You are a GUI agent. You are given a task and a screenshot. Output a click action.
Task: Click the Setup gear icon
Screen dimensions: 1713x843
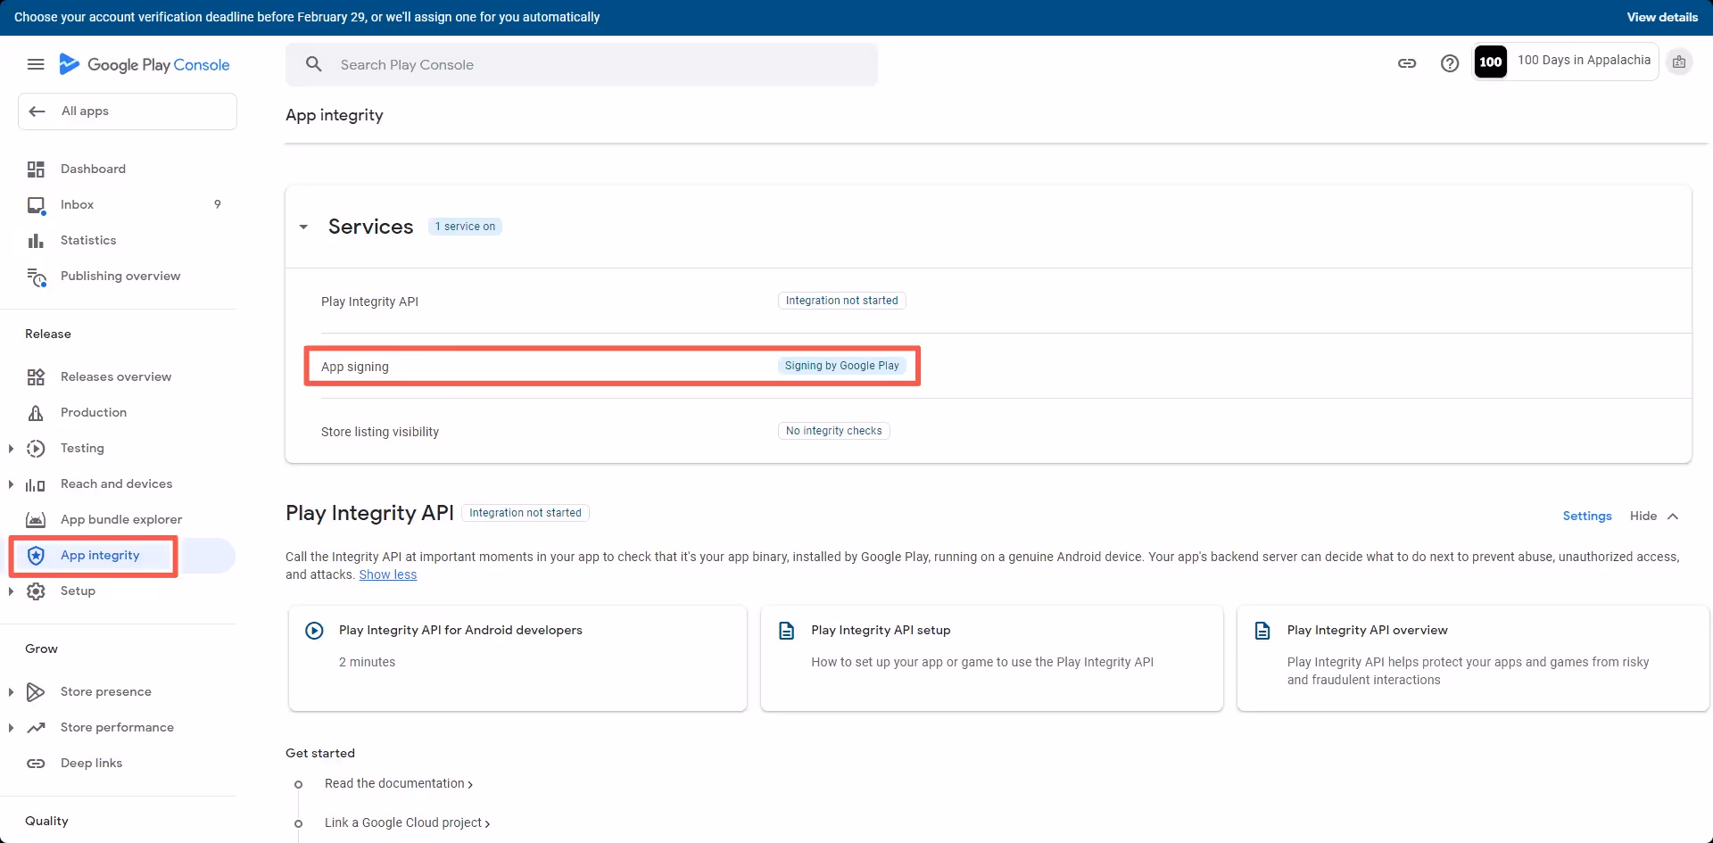click(x=36, y=591)
